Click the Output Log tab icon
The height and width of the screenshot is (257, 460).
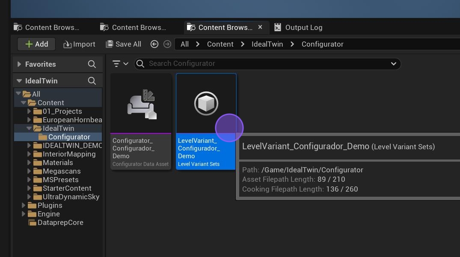point(278,27)
